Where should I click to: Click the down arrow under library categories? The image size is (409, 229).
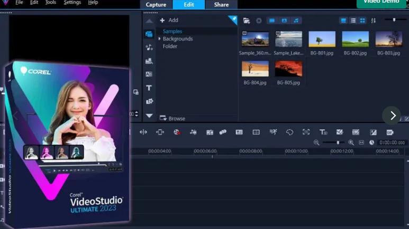tap(149, 116)
